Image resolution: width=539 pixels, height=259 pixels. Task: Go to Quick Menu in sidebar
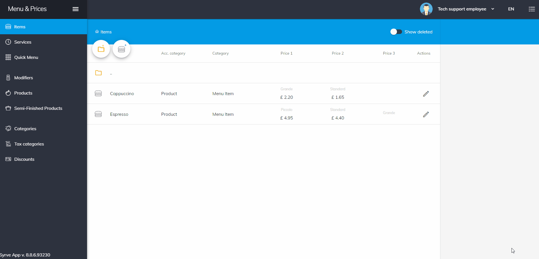coord(26,57)
